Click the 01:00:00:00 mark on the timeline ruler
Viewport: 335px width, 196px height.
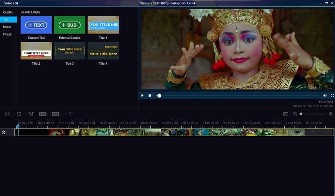pos(211,123)
